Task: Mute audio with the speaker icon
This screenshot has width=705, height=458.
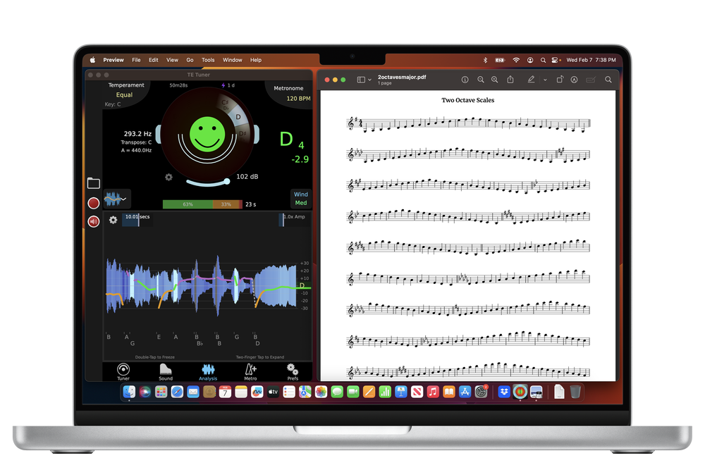Action: point(92,221)
